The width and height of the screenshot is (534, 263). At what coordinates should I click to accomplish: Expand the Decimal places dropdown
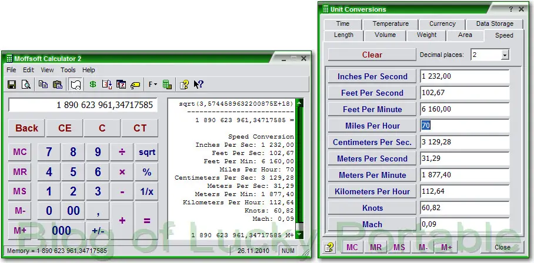[x=505, y=55]
